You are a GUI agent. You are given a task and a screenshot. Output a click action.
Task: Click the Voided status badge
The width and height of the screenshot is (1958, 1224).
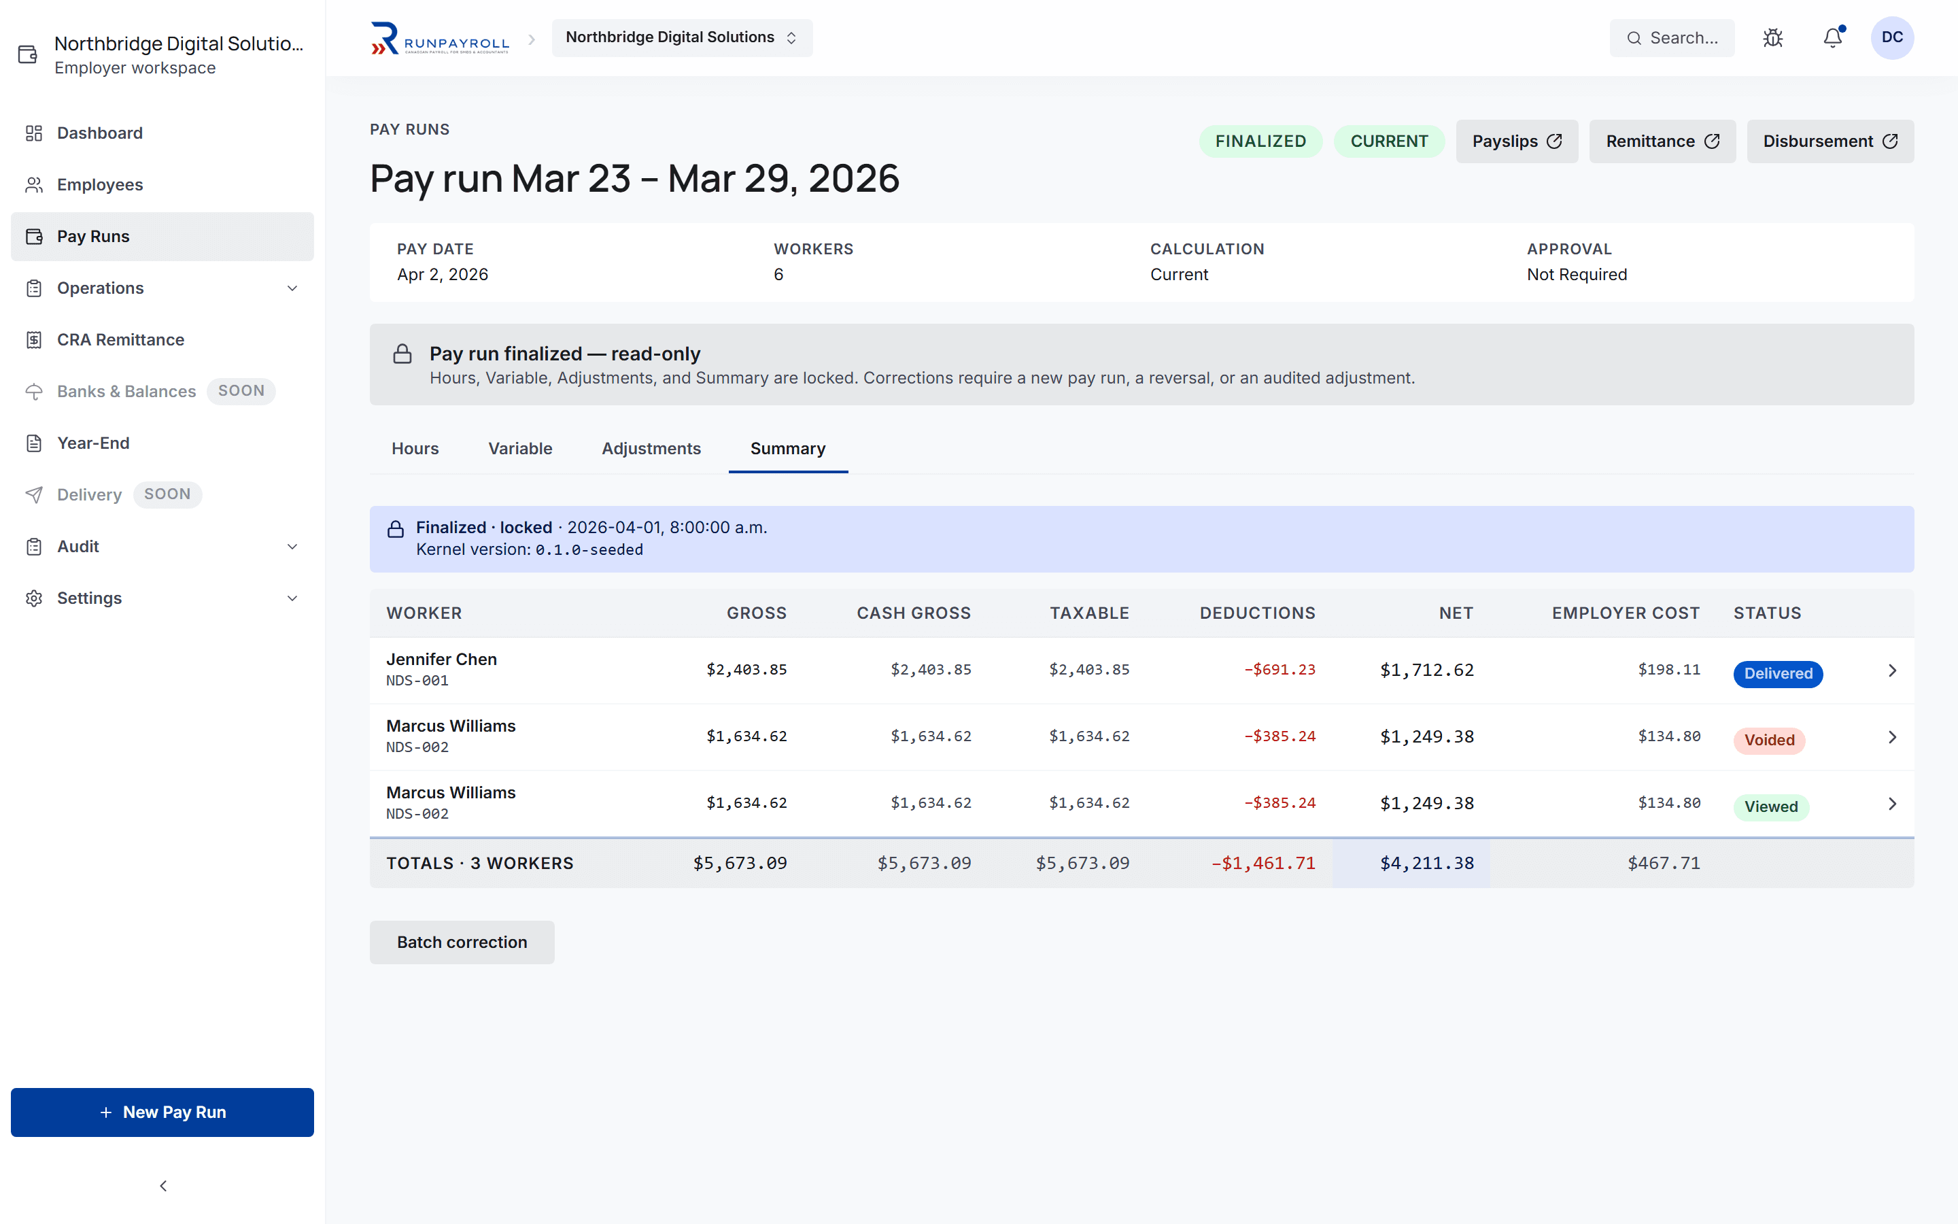pyautogui.click(x=1769, y=740)
